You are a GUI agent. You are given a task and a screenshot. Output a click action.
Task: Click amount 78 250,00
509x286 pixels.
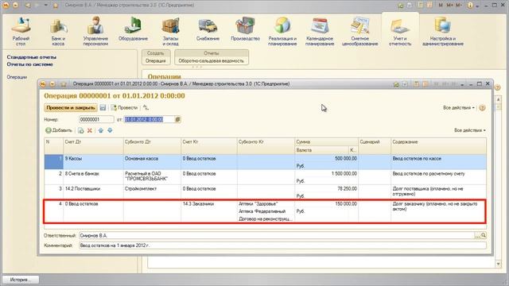point(347,189)
